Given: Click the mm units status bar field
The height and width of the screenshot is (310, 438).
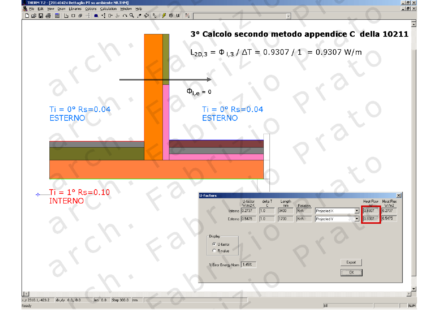Looking at the screenshot, I should [137, 300].
